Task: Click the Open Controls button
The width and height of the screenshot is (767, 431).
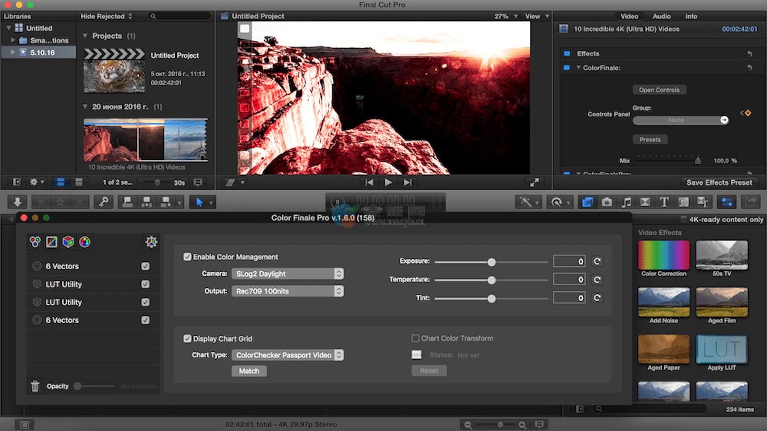Action: (x=659, y=90)
